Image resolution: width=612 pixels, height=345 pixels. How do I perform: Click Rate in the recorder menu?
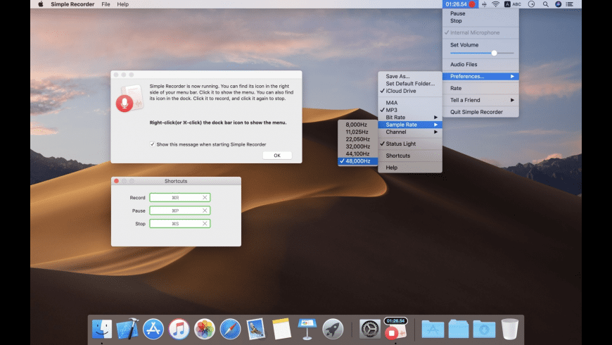tap(480, 88)
